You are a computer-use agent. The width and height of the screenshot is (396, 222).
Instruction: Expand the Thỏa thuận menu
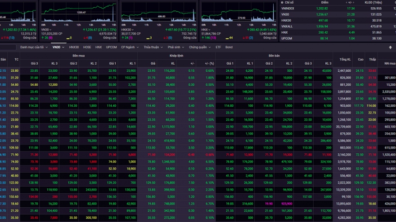[x=153, y=47]
